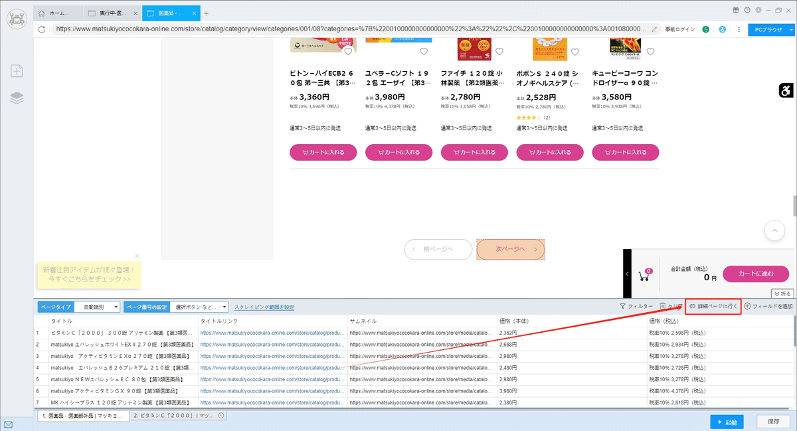Viewport: 797px width, 431px height.
Task: Click the サムネイル column header
Action: click(x=422, y=321)
